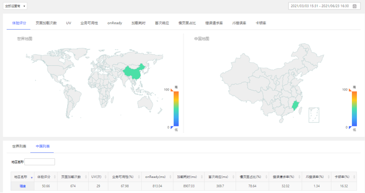The width and height of the screenshot is (365, 193).
Task: Switch to the UV tab
Action: click(69, 23)
